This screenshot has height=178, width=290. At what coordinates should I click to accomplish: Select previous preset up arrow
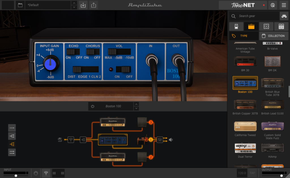pos(74,3)
